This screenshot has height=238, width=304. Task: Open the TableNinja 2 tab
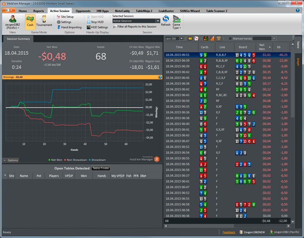point(144,11)
